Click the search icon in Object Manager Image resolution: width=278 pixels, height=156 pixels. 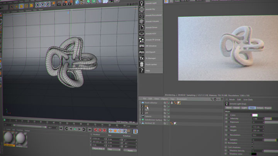212,99
